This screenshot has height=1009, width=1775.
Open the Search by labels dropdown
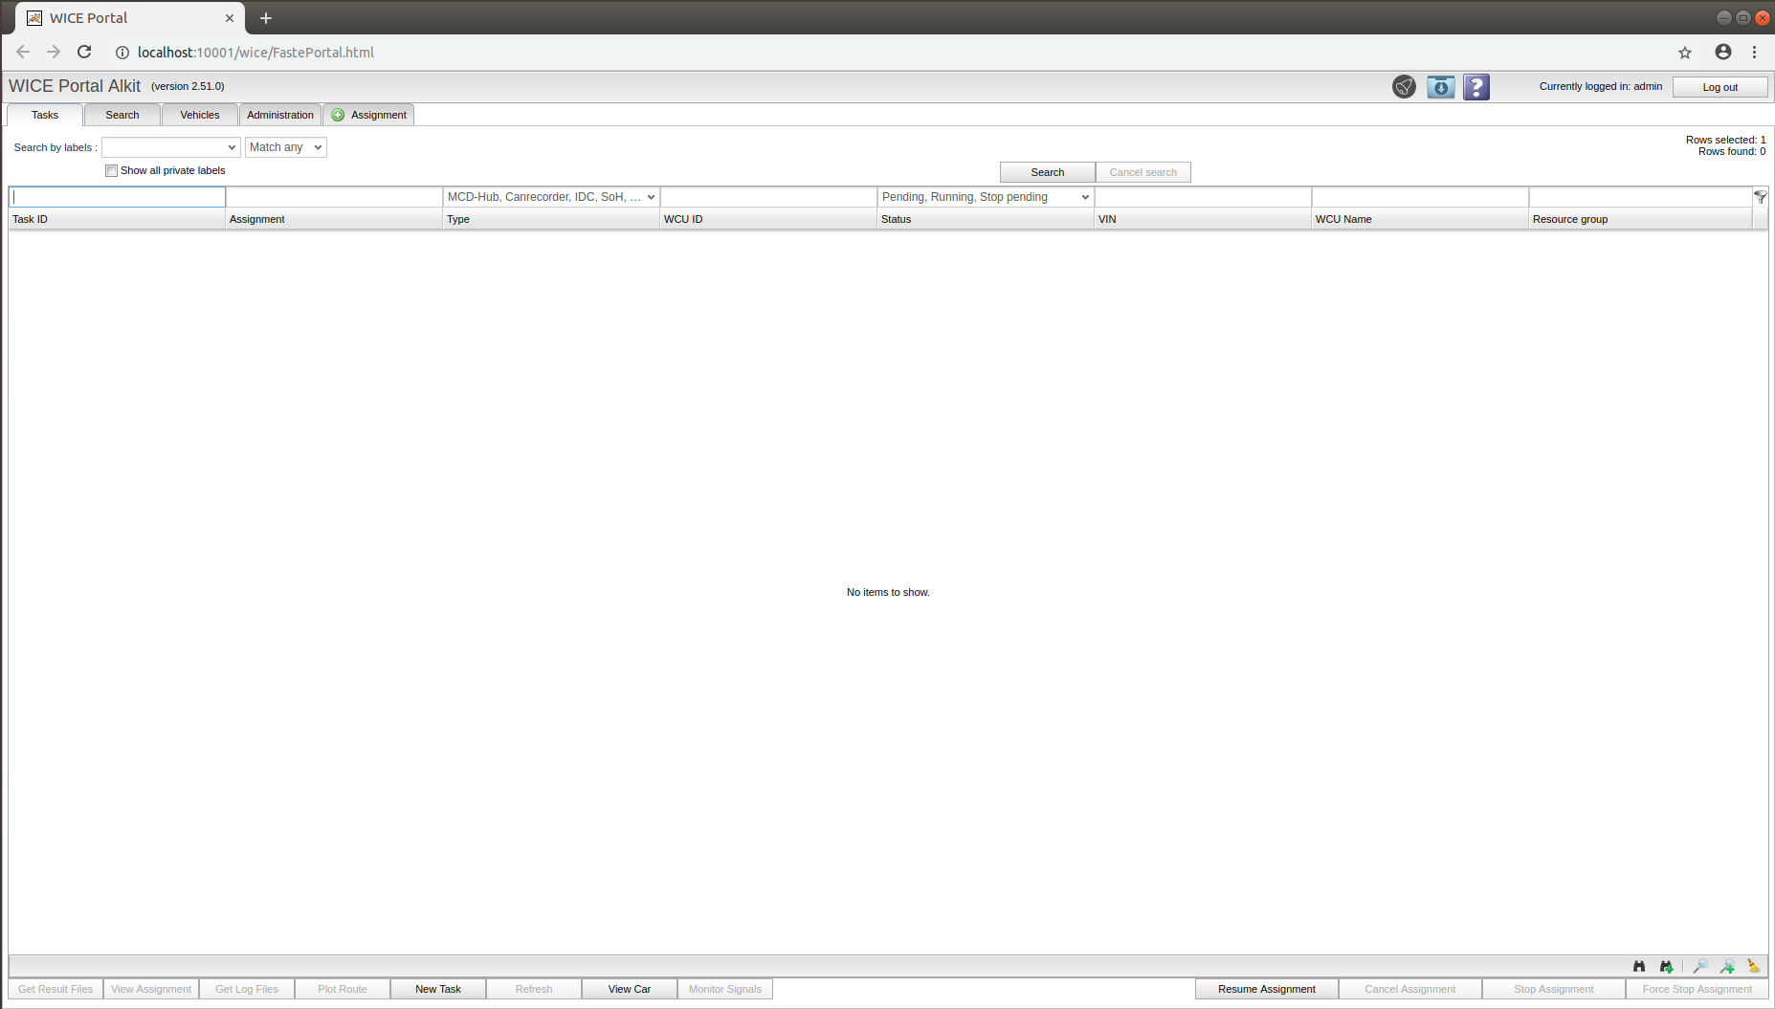pos(170,147)
